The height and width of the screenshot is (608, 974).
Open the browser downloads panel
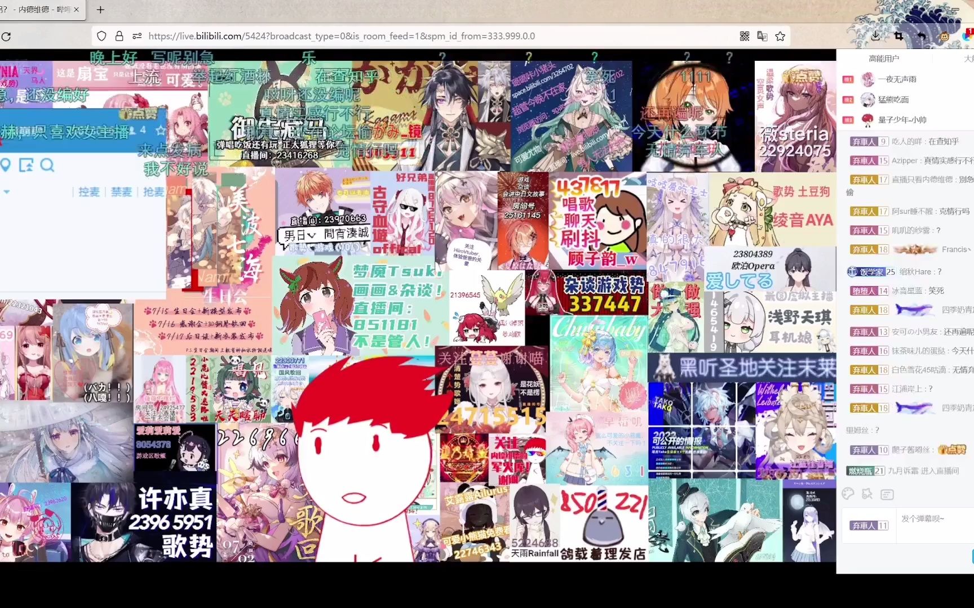tap(875, 36)
